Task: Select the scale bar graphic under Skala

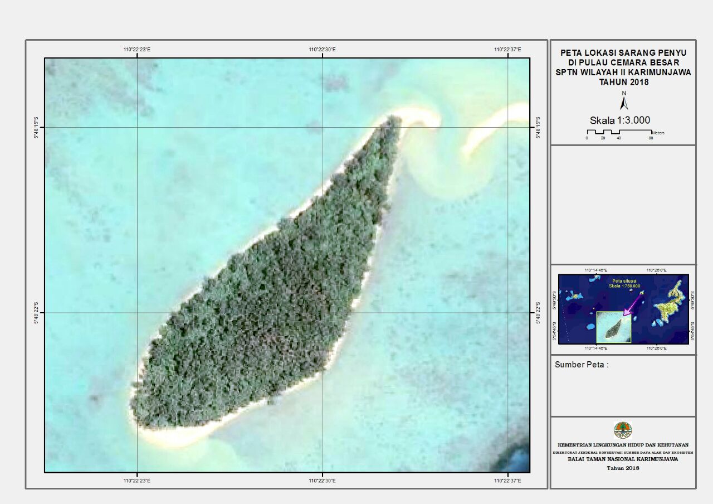Action: (x=619, y=132)
